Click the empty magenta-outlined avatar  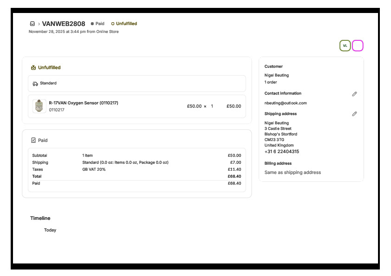point(358,45)
